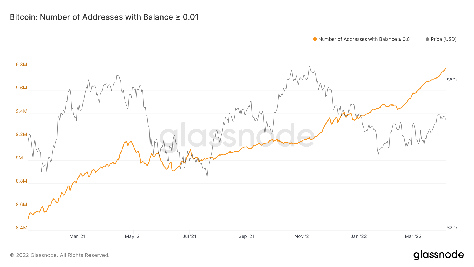The width and height of the screenshot is (474, 267).
Task: Select the Jan '22 x-axis label
Action: coord(358,236)
